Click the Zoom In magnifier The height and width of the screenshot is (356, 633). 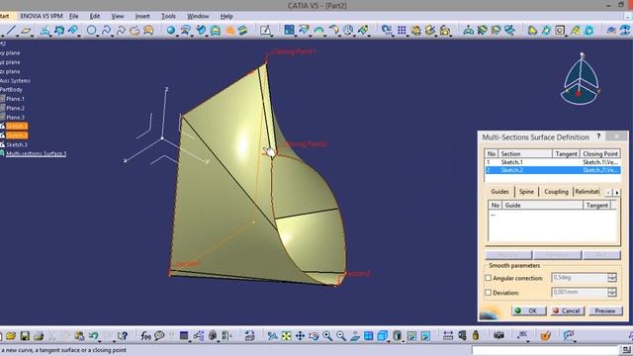327,336
